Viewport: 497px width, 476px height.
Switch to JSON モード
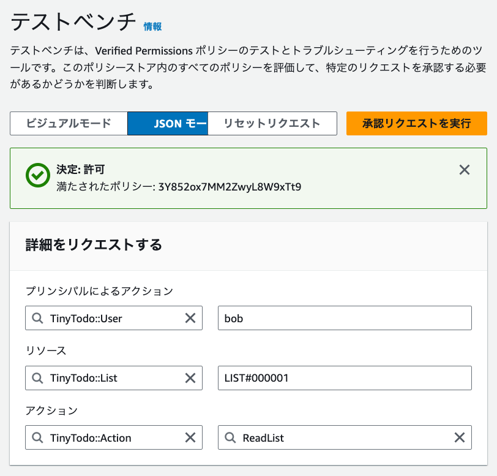click(168, 123)
